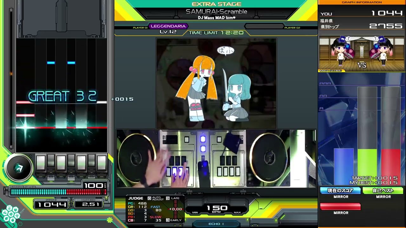Click the +0015 score difference beside the lanes
The width and height of the screenshot is (406, 228).
122,99
